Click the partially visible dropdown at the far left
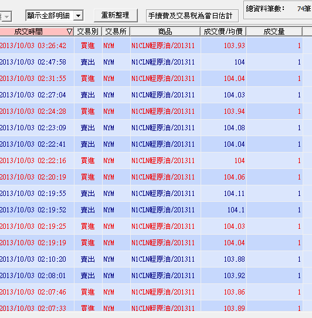 tap(6, 16)
